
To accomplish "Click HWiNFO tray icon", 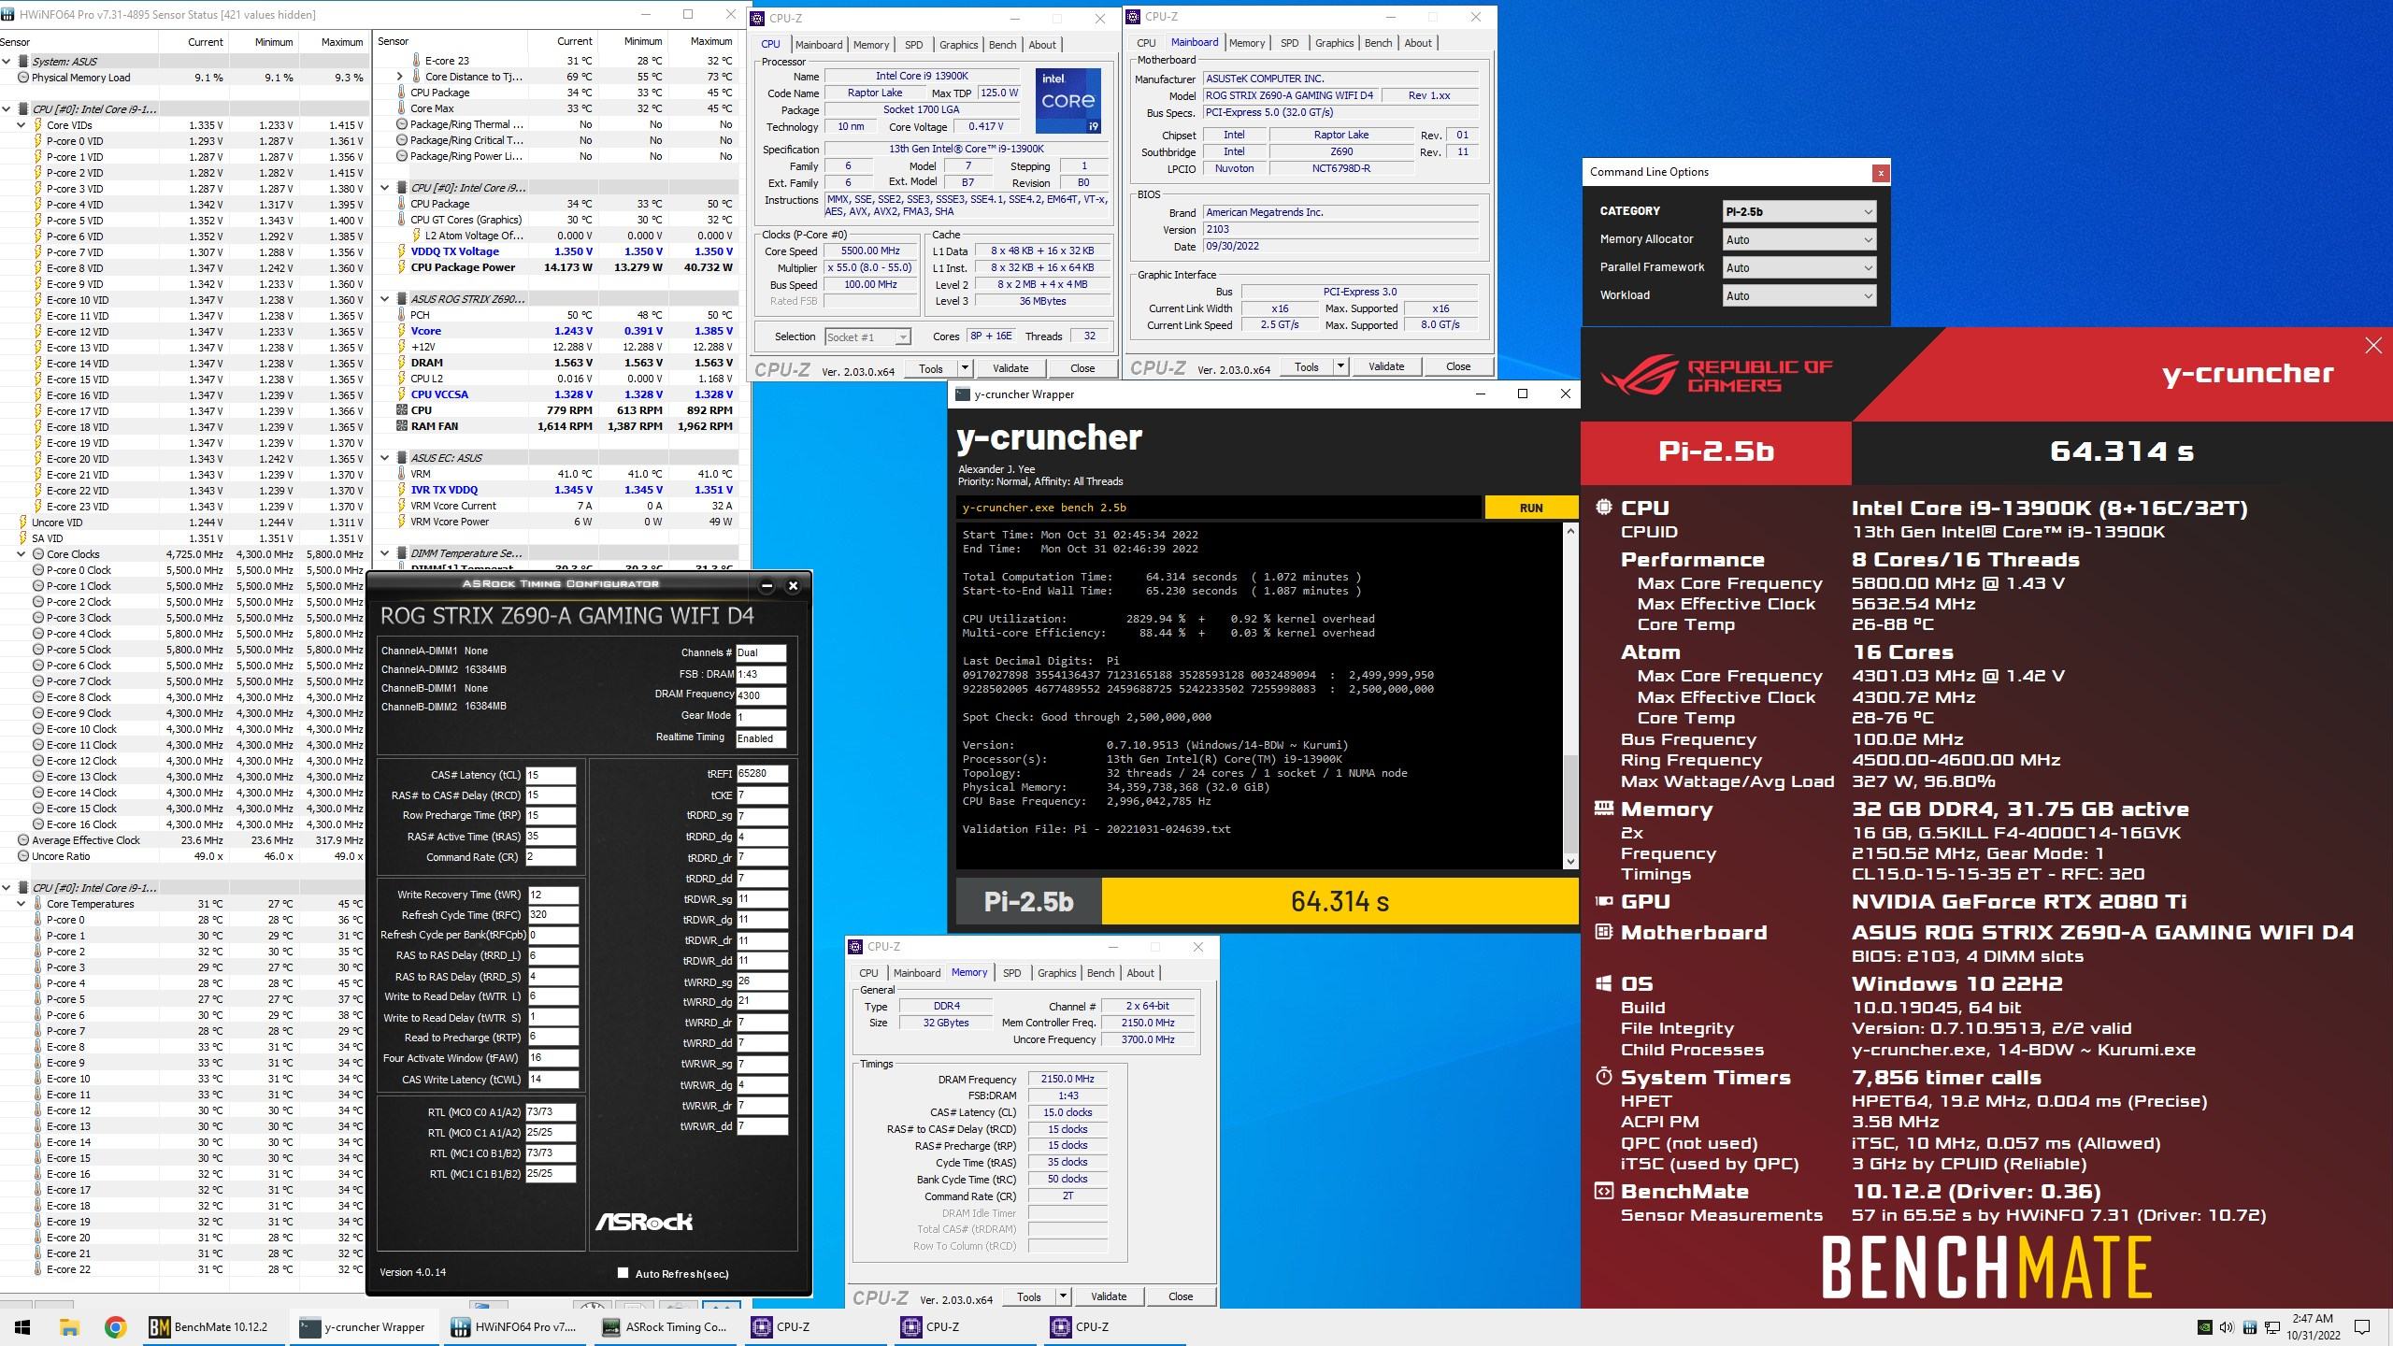I will point(2249,1326).
